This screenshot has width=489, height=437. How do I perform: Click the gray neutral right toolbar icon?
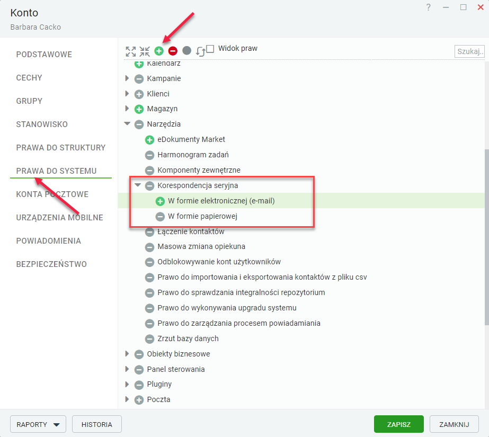pos(187,50)
